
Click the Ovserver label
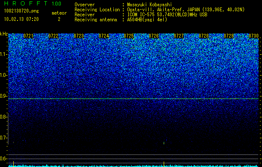[85, 5]
